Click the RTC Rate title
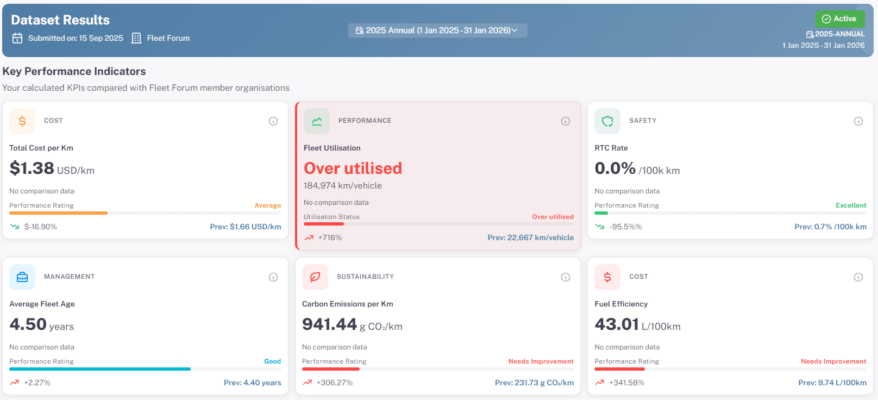Viewport: 878px width, 400px height. [611, 148]
